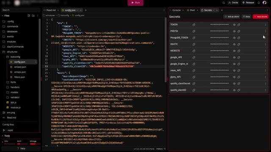This screenshot has height=152, width=271.
Task: Reveal the INVITE secret value
Action: coord(234,44)
